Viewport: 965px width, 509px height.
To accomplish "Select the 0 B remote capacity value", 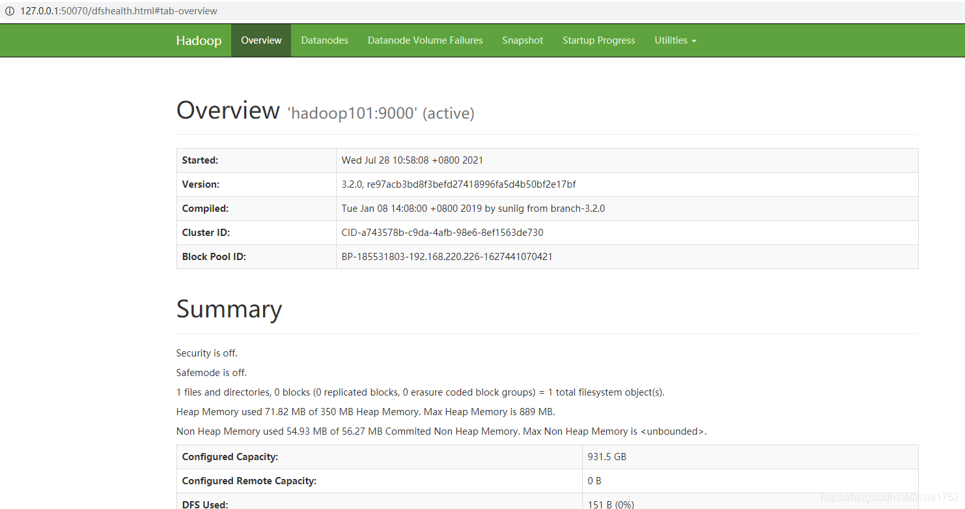I will [594, 481].
